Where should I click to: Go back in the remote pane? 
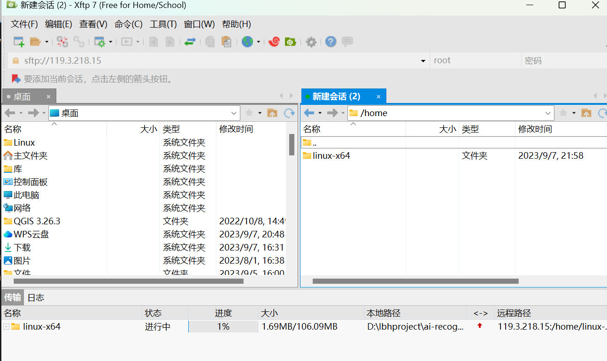tap(309, 113)
